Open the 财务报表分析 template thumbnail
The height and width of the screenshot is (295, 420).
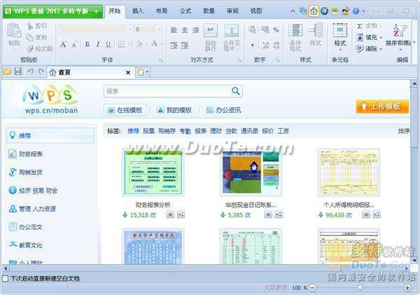point(153,172)
